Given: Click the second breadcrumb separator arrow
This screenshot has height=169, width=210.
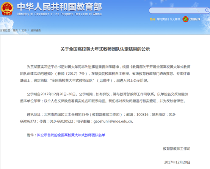Looking at the screenshot, I should 28,30.
